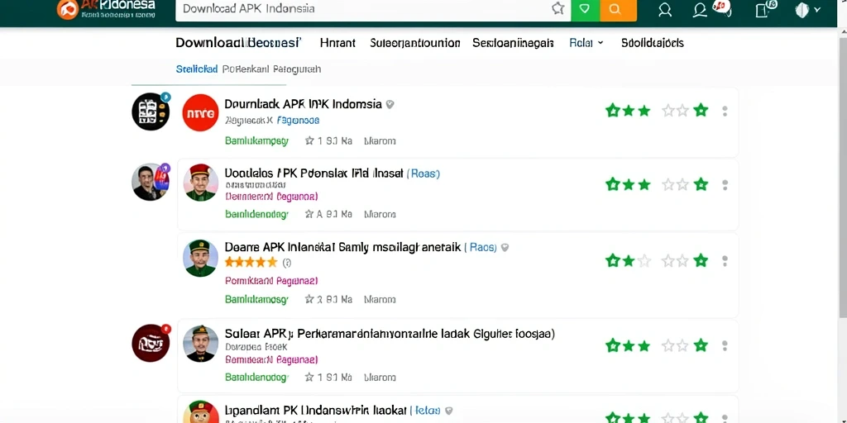This screenshot has width=847, height=423.
Task: Open the Sulear APK Perkaramaran result title
Action: 390,334
